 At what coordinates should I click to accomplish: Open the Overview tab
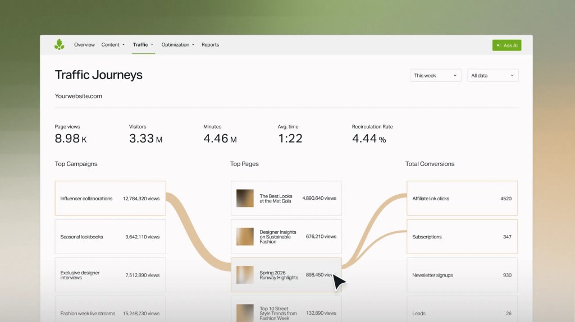[84, 45]
